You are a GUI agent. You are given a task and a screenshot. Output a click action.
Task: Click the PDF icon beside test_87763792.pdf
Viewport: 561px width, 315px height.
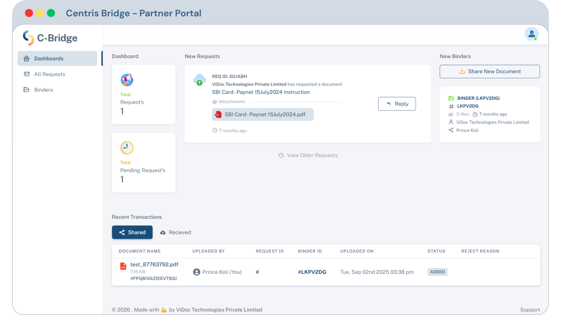pyautogui.click(x=123, y=266)
